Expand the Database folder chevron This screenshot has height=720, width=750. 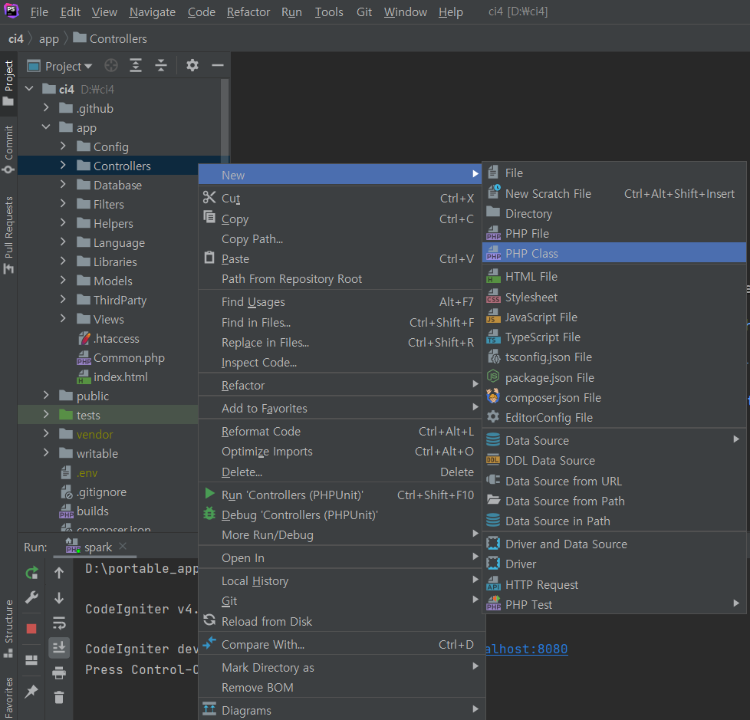[x=63, y=185]
